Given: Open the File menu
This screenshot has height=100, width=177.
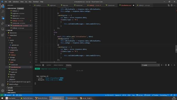Looking at the screenshot, I should [x=6, y=2].
